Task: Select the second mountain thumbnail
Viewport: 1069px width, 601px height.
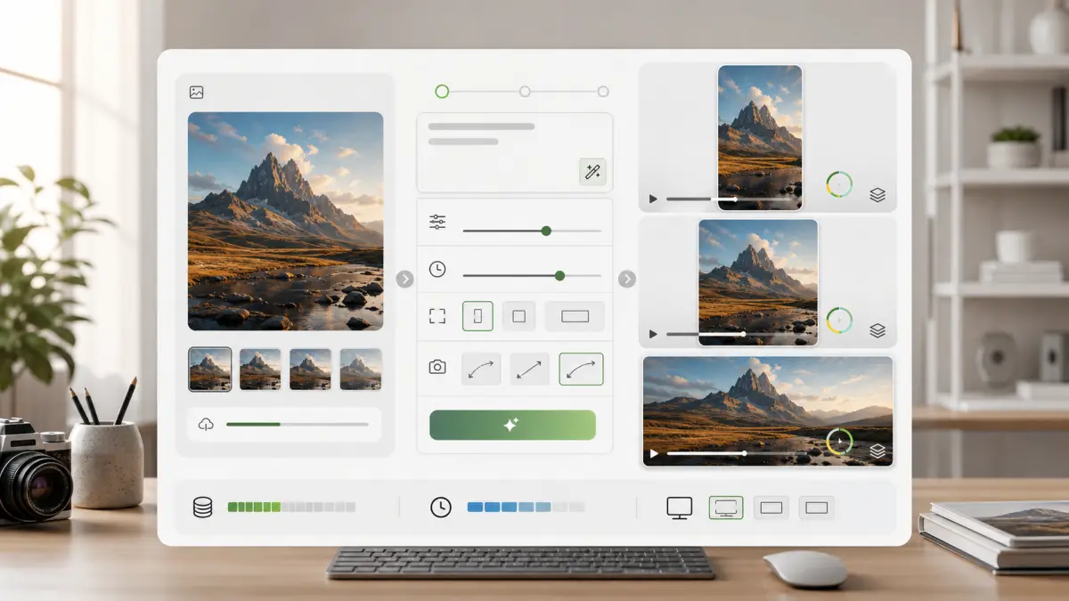Action: tap(260, 370)
